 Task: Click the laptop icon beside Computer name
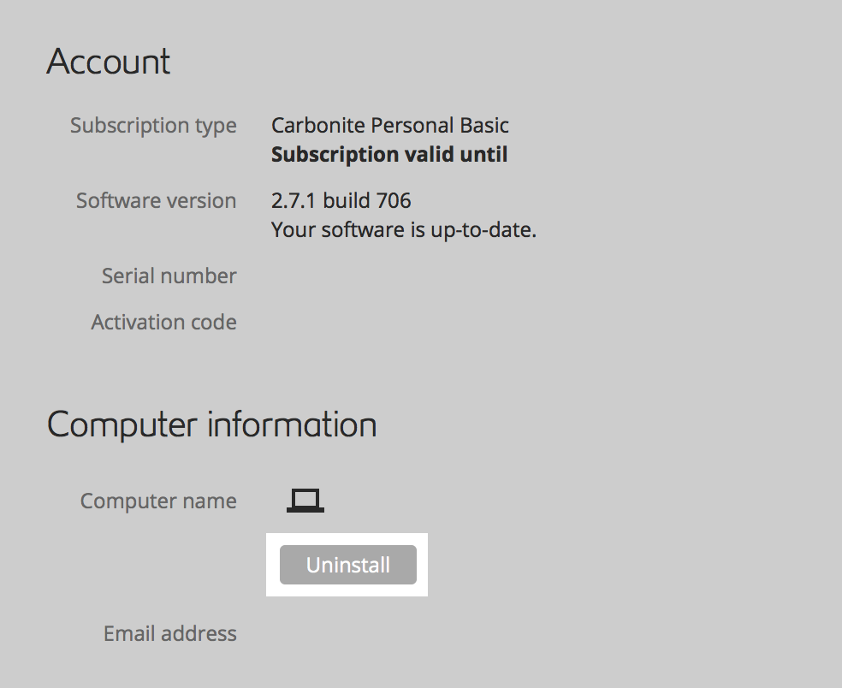(x=305, y=501)
